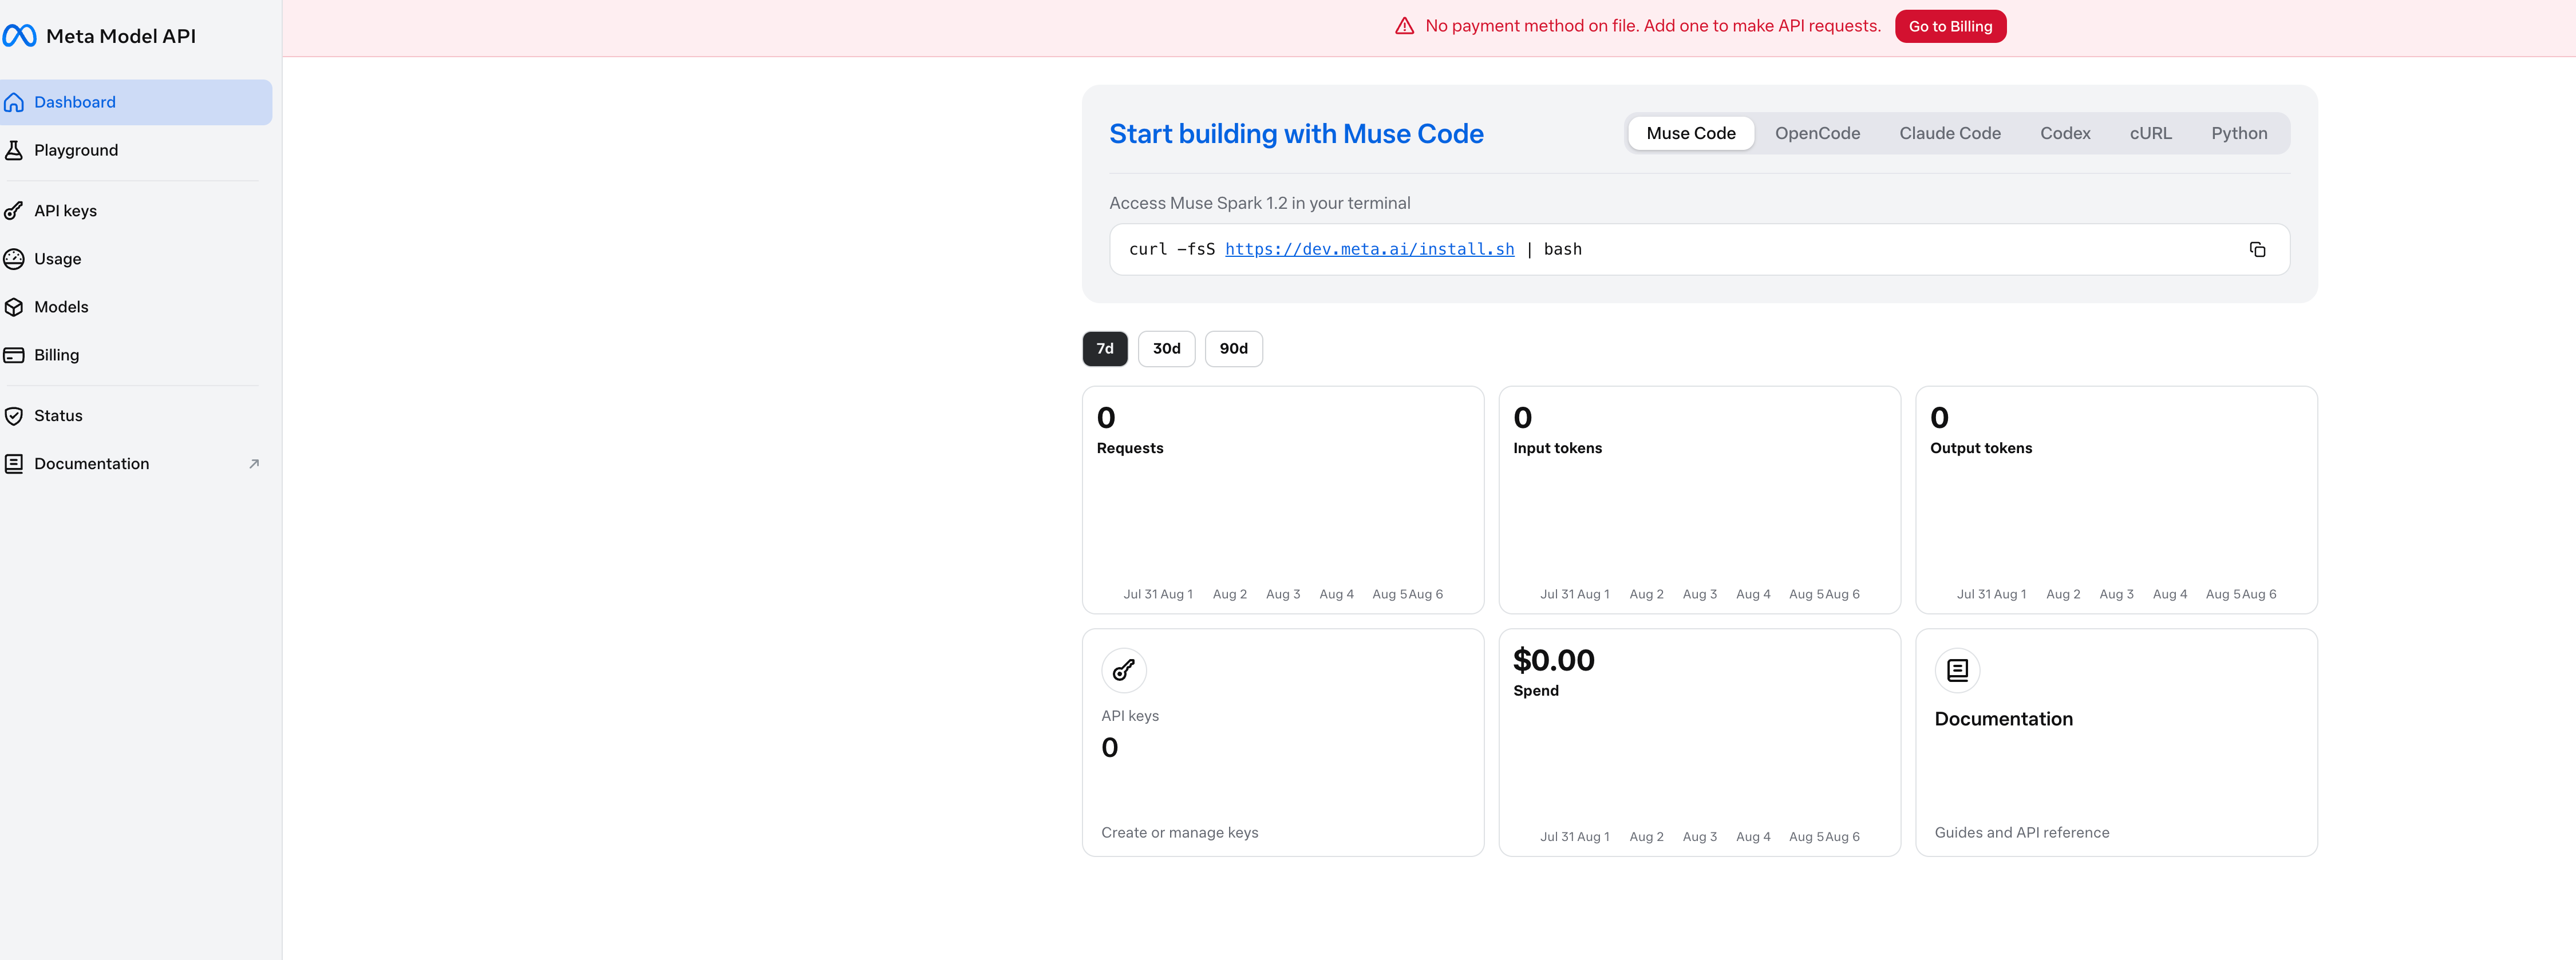
Task: Click Aug 4 on the Output tokens chart axis
Action: [2169, 594]
